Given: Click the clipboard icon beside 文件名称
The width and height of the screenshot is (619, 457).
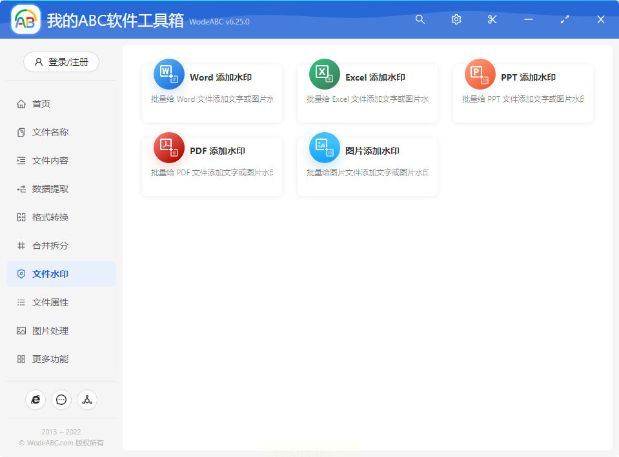Looking at the screenshot, I should click(x=21, y=132).
